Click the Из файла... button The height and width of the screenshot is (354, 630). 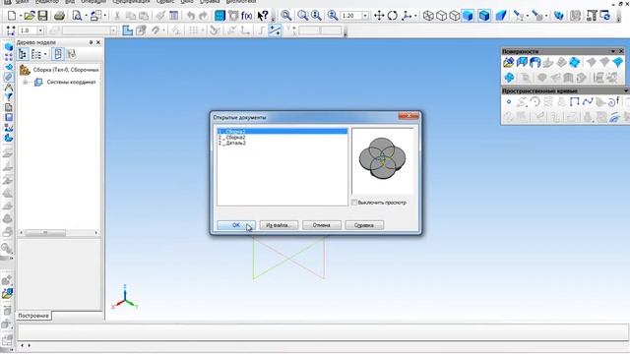click(279, 225)
